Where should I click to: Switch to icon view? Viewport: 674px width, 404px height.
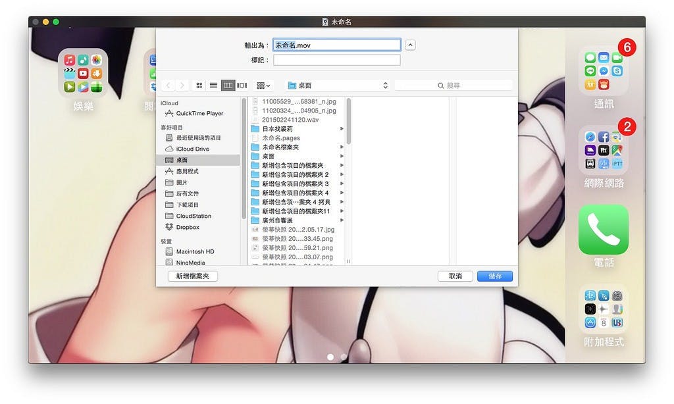(x=199, y=86)
